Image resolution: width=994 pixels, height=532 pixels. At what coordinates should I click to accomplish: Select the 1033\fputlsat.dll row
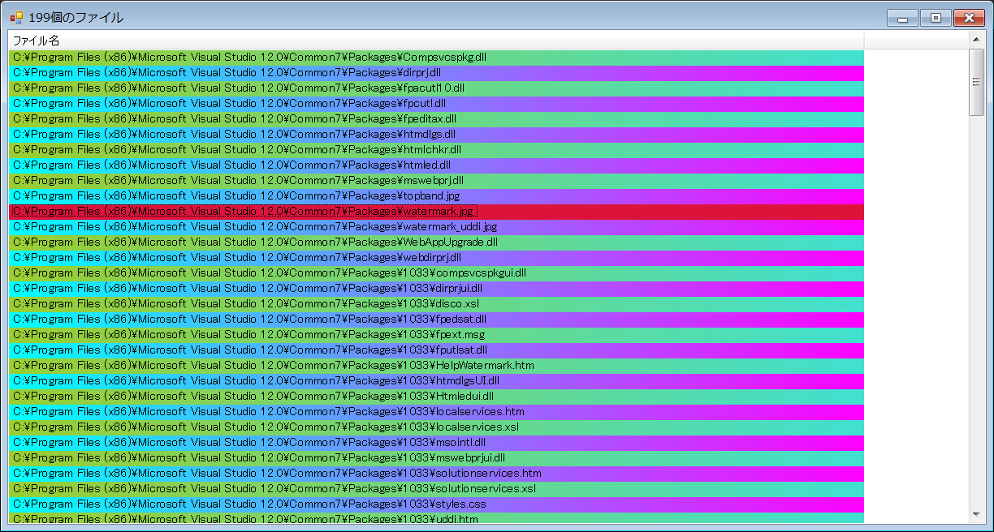[436, 350]
